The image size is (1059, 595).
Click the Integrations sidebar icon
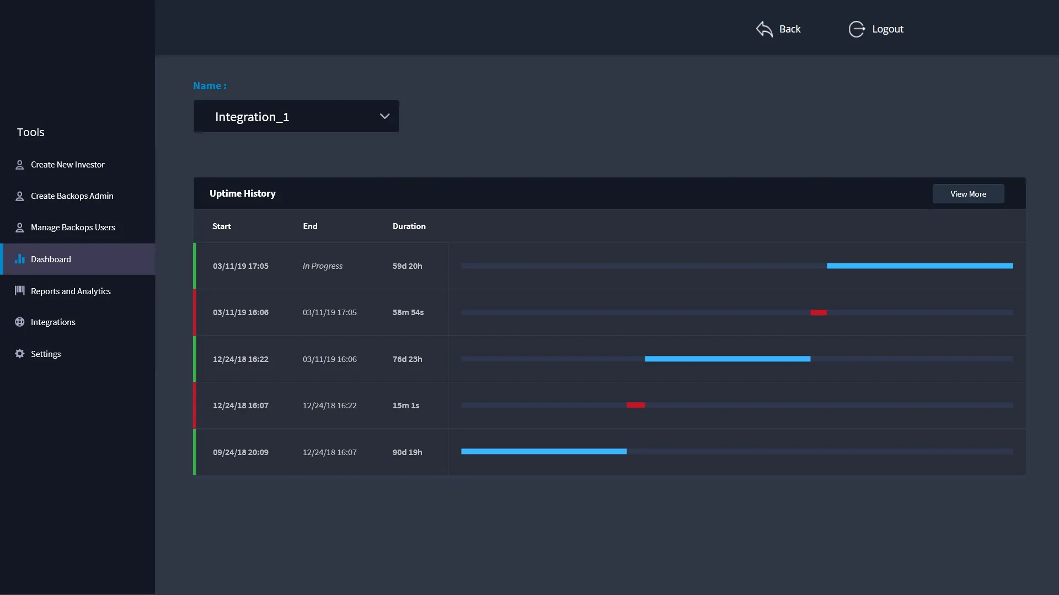click(20, 322)
